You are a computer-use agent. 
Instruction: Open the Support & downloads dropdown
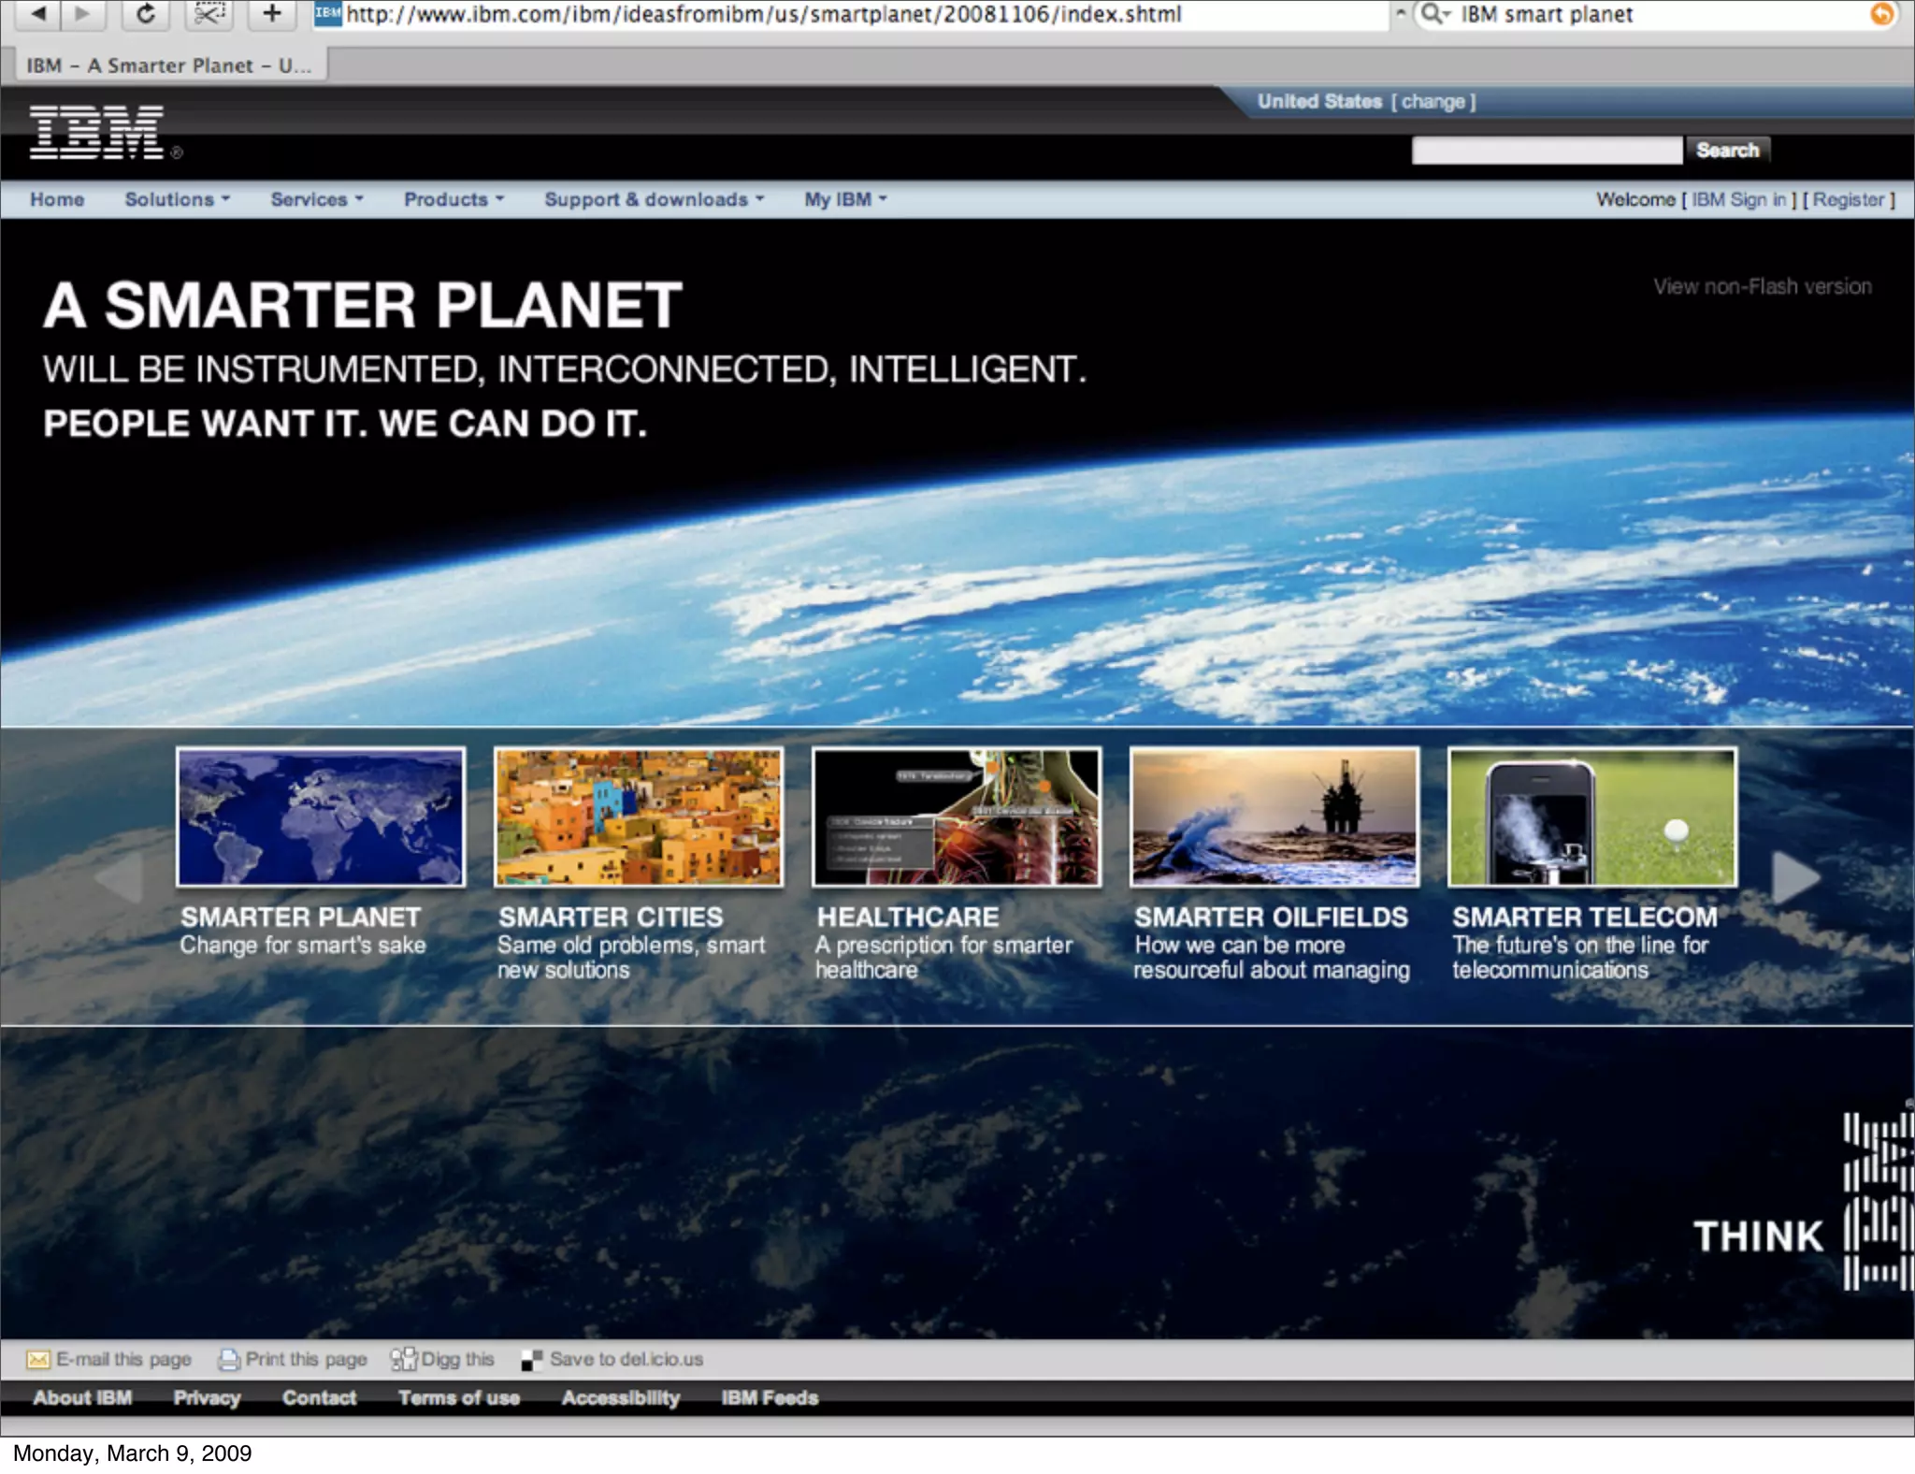click(654, 199)
